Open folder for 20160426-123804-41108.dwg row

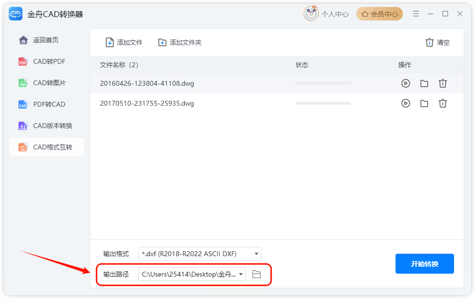click(424, 83)
